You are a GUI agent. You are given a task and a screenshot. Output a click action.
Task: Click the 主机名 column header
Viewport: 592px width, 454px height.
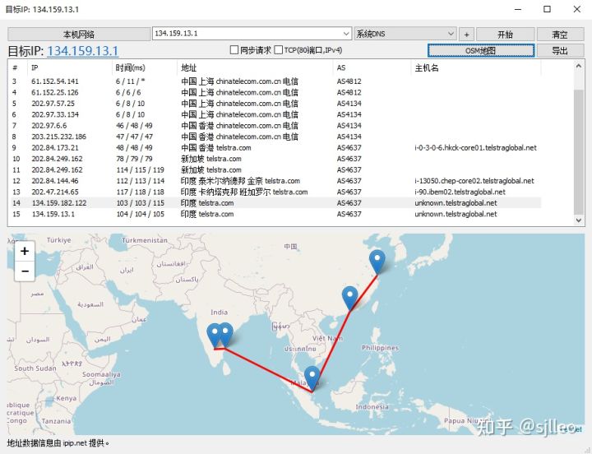[476, 68]
